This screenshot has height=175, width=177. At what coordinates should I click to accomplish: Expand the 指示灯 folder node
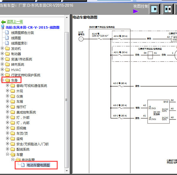tap(7, 107)
